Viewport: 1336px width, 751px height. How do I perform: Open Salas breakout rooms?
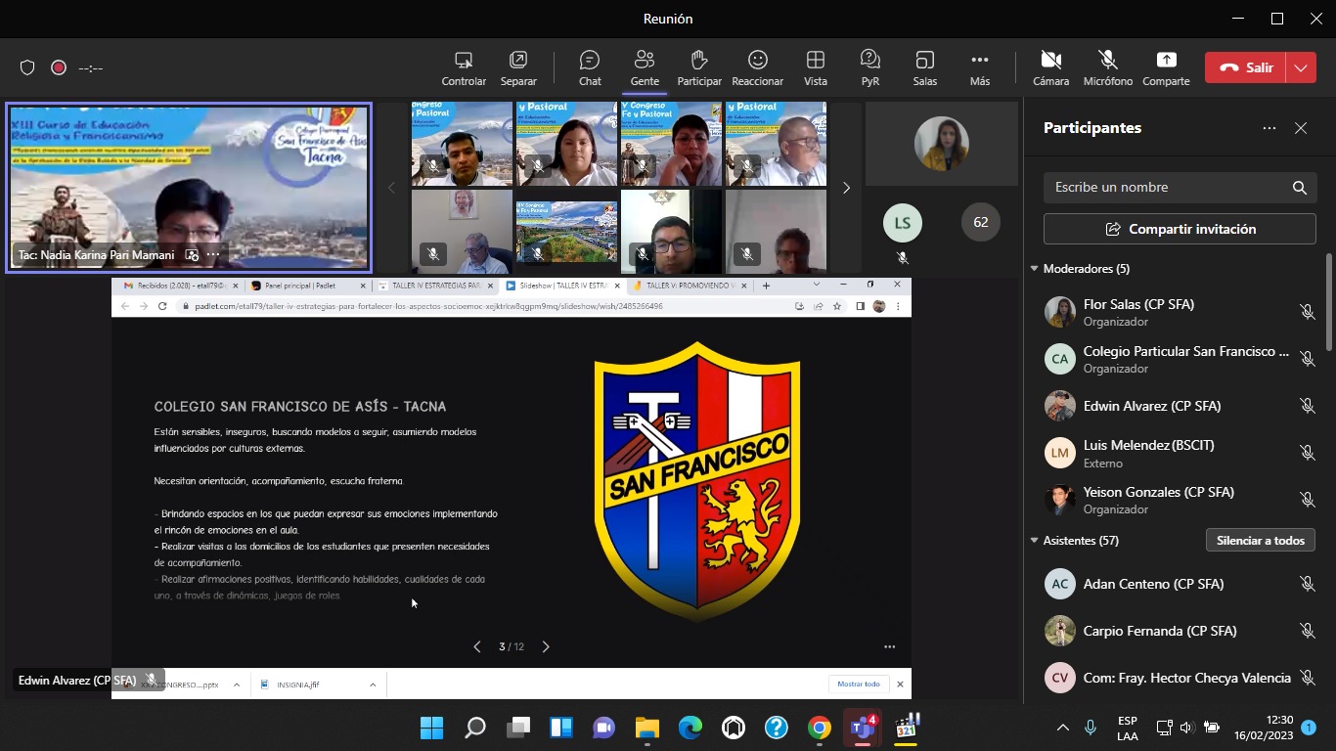pyautogui.click(x=924, y=67)
